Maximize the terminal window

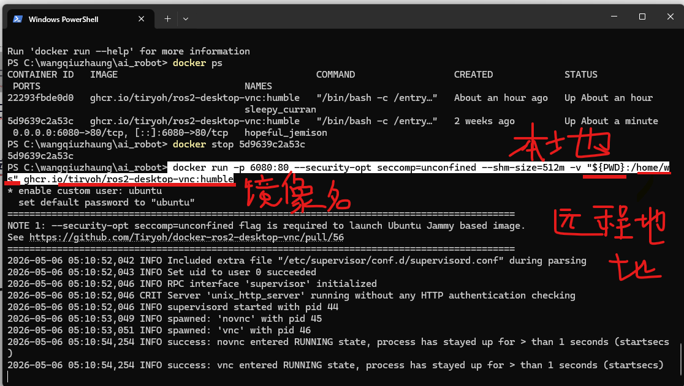(642, 17)
